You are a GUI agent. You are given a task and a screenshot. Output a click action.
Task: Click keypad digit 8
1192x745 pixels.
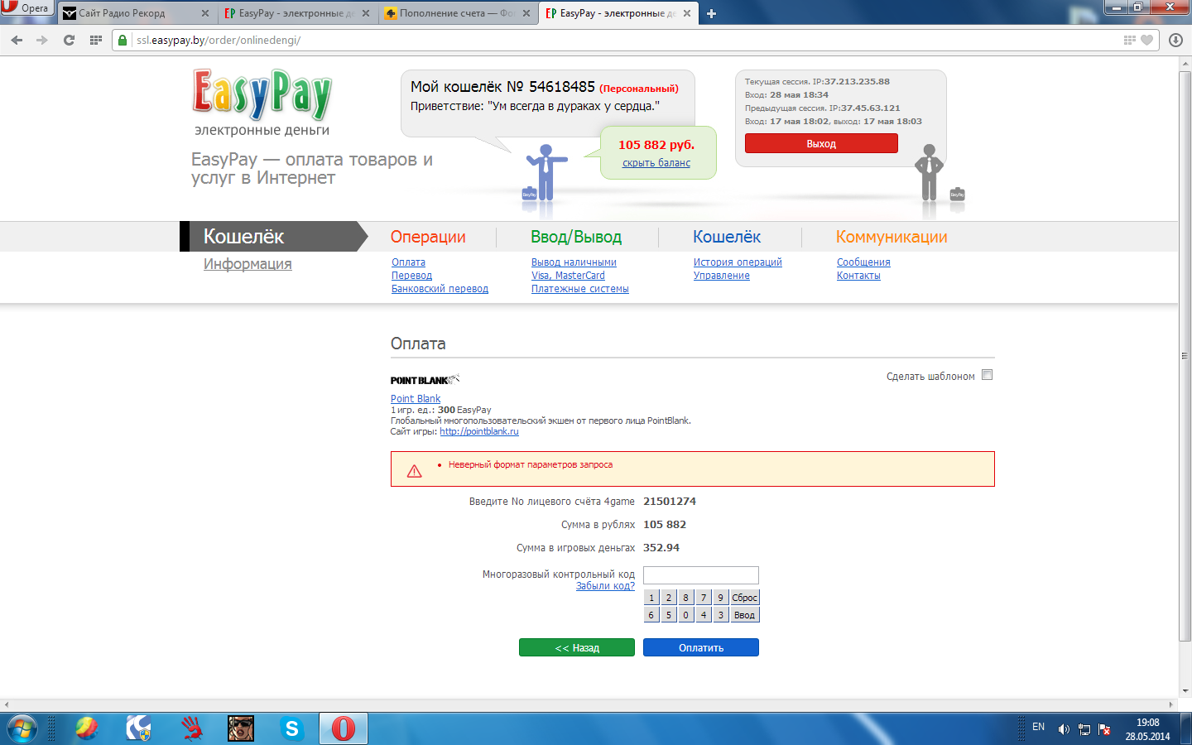[x=685, y=598]
